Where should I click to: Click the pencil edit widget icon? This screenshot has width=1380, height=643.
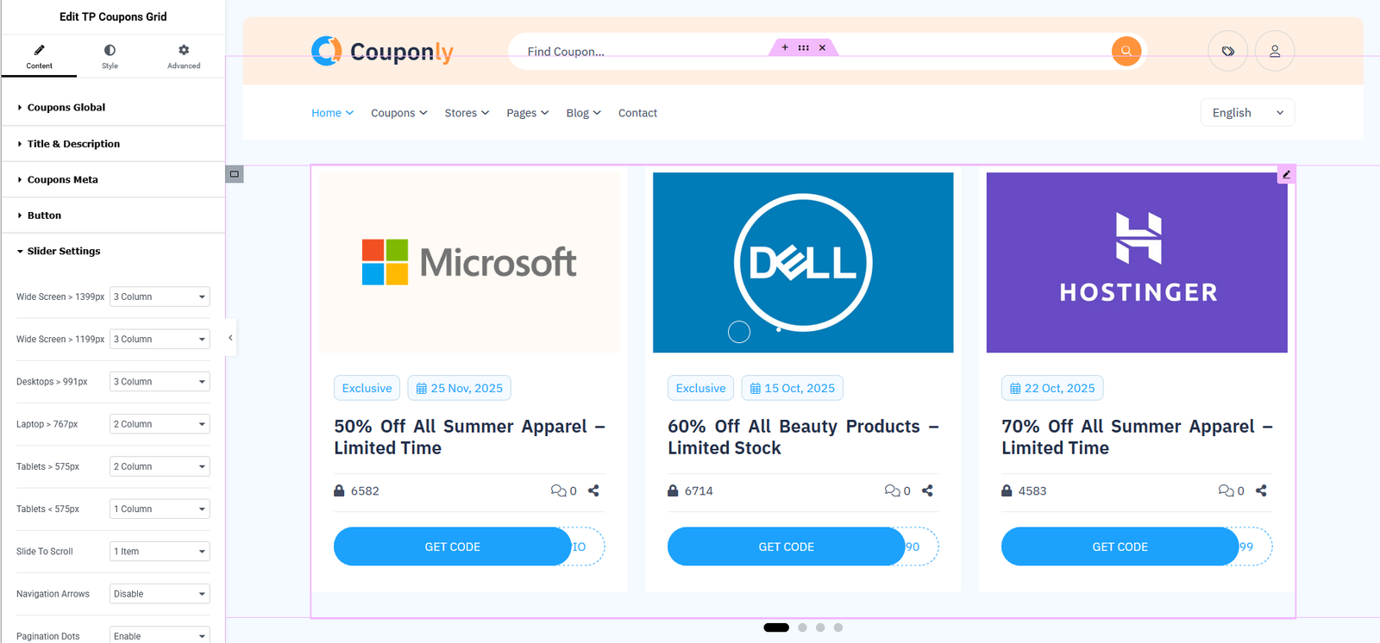point(1286,174)
